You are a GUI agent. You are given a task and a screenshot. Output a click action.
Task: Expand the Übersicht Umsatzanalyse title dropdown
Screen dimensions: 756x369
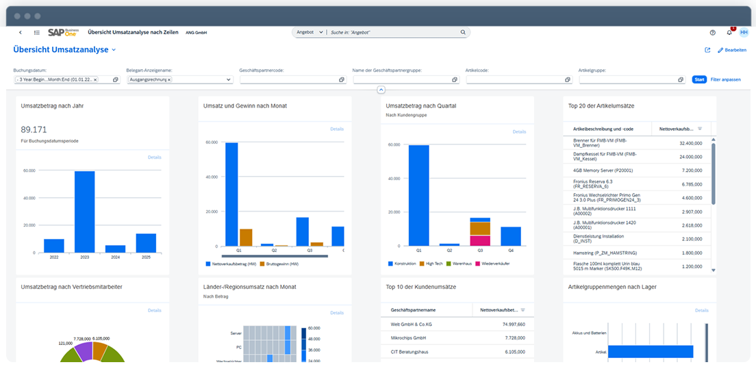[114, 50]
